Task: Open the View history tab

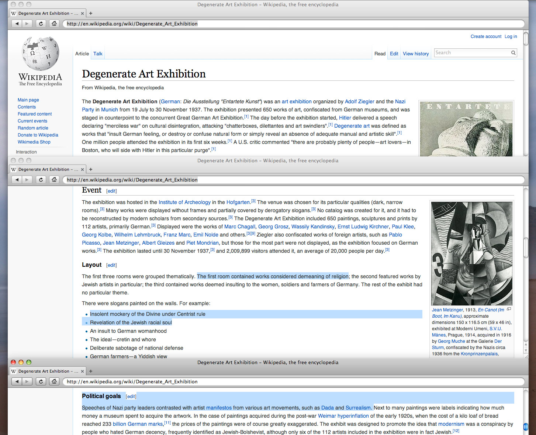Action: (x=416, y=53)
